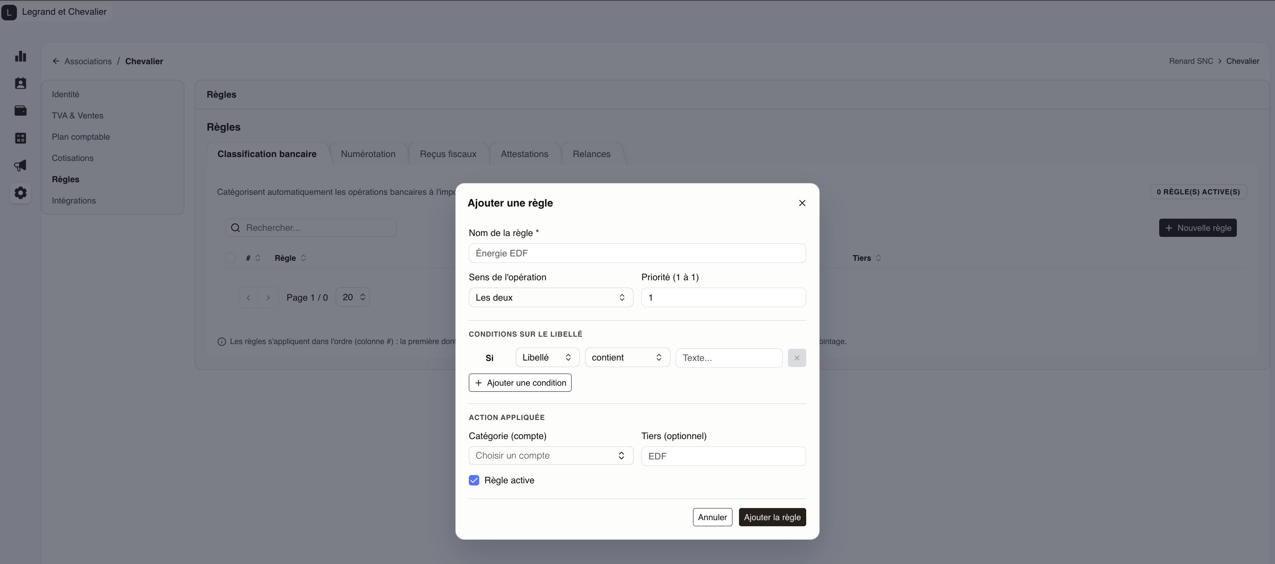Click the Page 1 / 0 indicator
The image size is (1275, 564).
coord(307,298)
